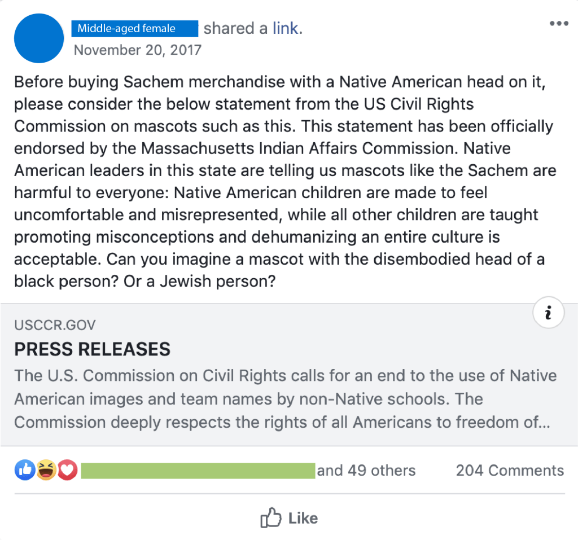Click the poster's round blue profile picture
This screenshot has height=540, width=578.
click(39, 38)
